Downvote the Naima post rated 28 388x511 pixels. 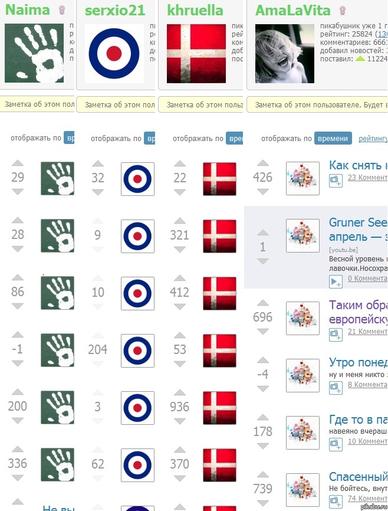click(18, 249)
